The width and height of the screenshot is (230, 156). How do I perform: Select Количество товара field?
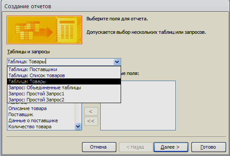(41, 127)
